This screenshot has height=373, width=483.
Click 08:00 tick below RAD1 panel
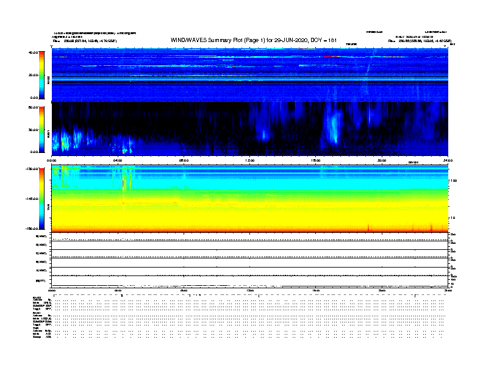(x=184, y=160)
